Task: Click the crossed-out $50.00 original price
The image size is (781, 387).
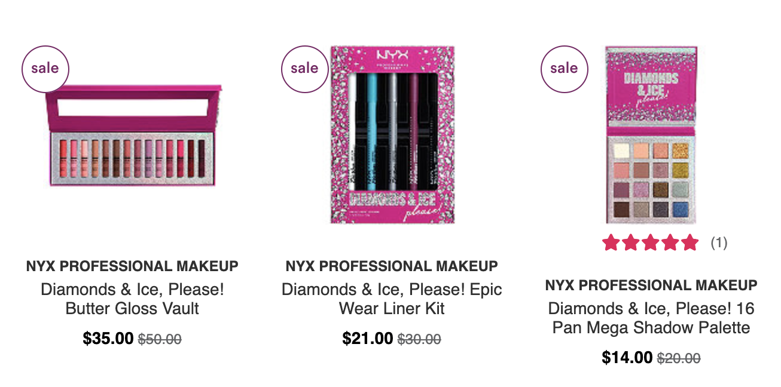Action: pos(160,339)
